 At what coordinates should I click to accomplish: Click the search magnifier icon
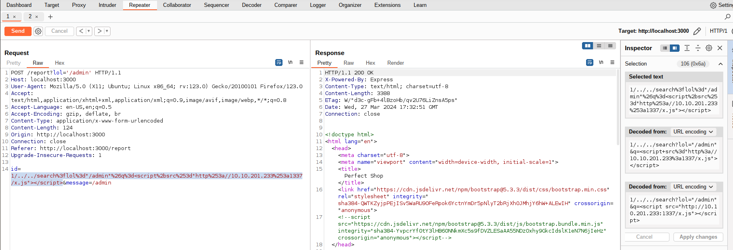[727, 17]
